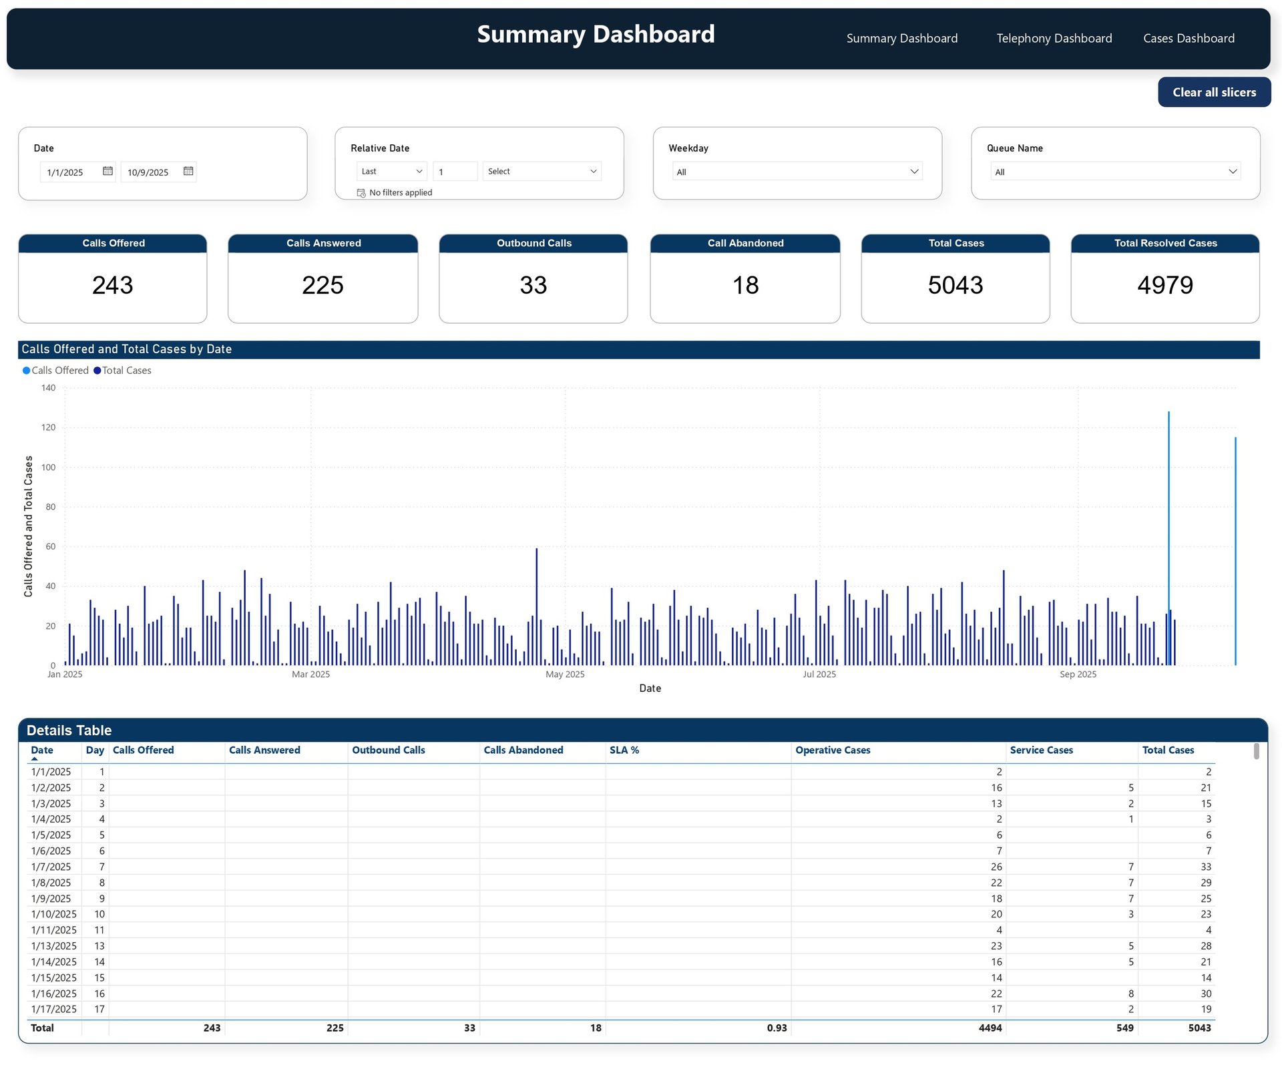Image resolution: width=1282 pixels, height=1071 pixels.
Task: Sort by SLA % column header
Action: coord(624,751)
